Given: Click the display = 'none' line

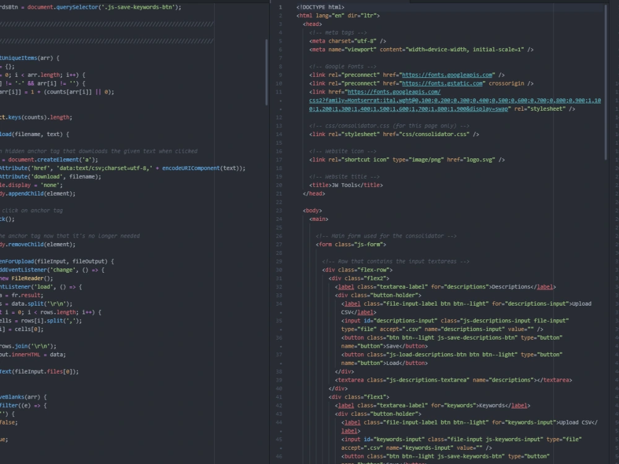Looking at the screenshot, I should point(31,185).
